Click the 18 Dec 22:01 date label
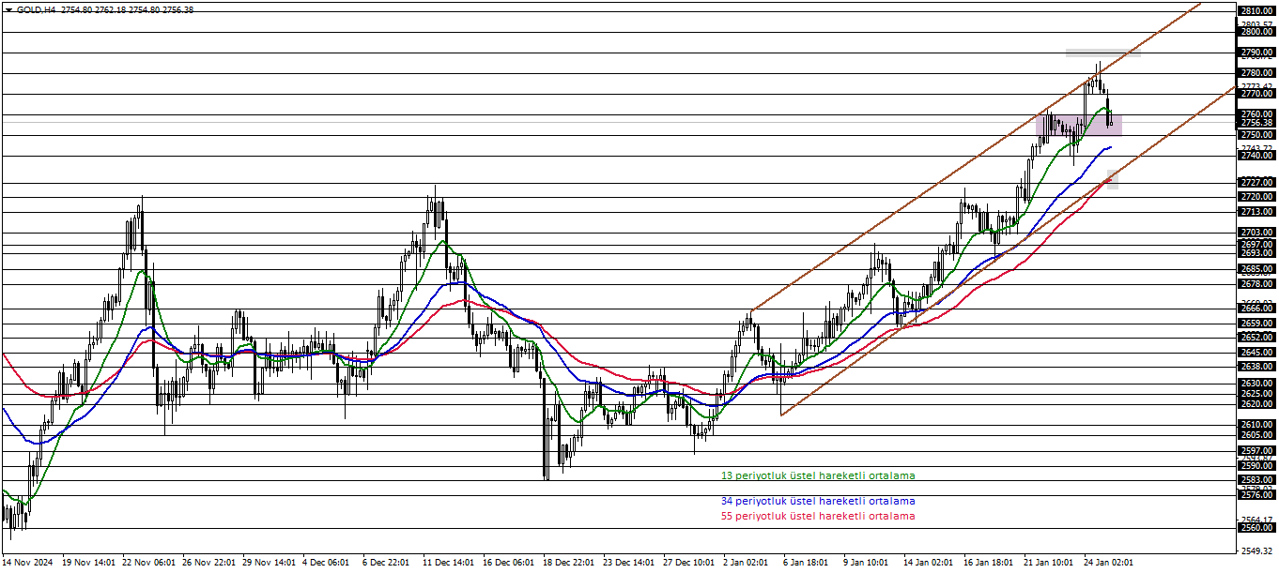The height and width of the screenshot is (573, 1279). coord(569,563)
